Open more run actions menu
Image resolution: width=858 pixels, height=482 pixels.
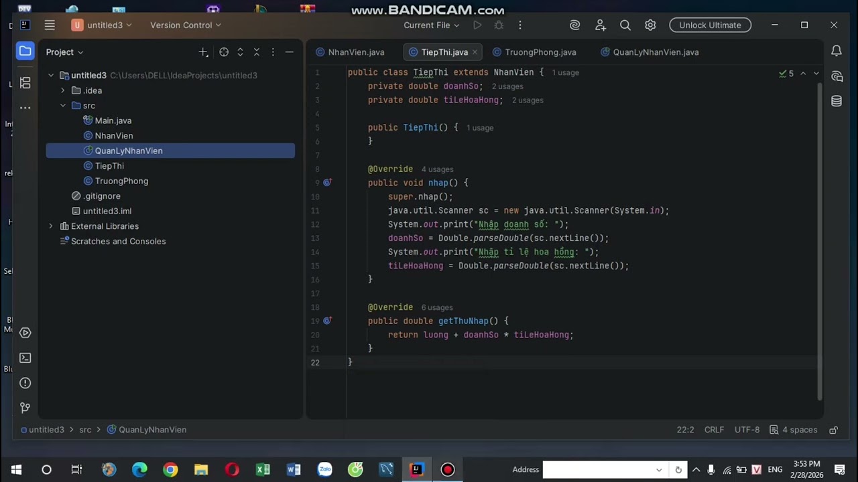click(520, 25)
